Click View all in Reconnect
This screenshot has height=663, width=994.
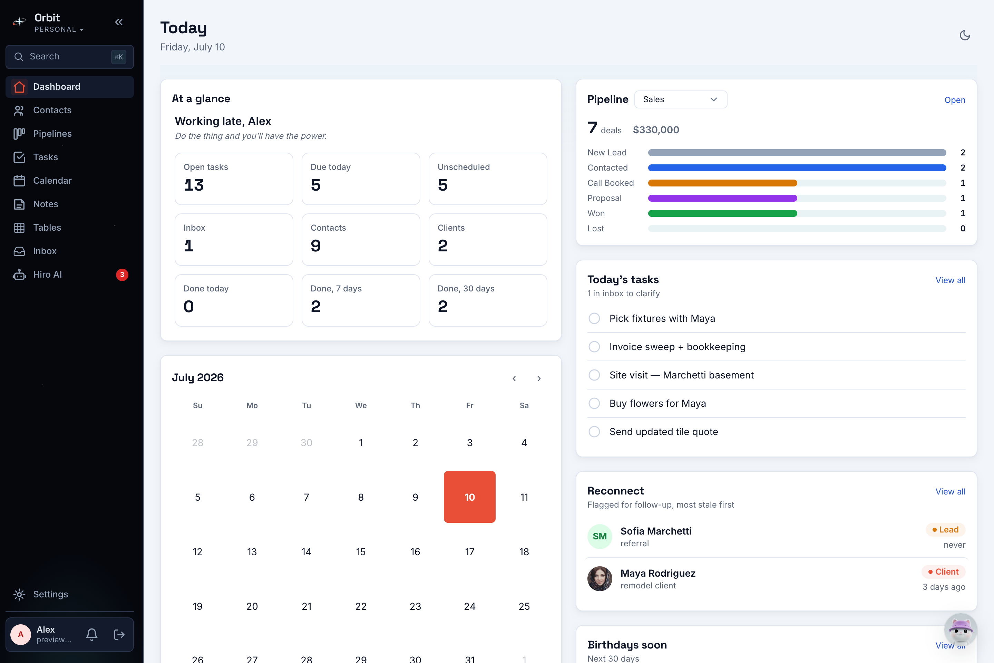pos(950,491)
